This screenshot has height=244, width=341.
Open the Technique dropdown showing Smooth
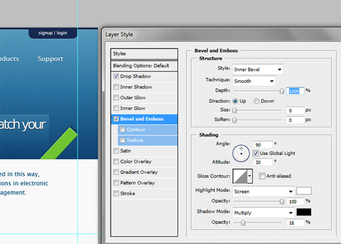254,81
